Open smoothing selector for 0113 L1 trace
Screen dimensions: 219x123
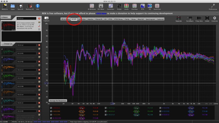point(82,108)
